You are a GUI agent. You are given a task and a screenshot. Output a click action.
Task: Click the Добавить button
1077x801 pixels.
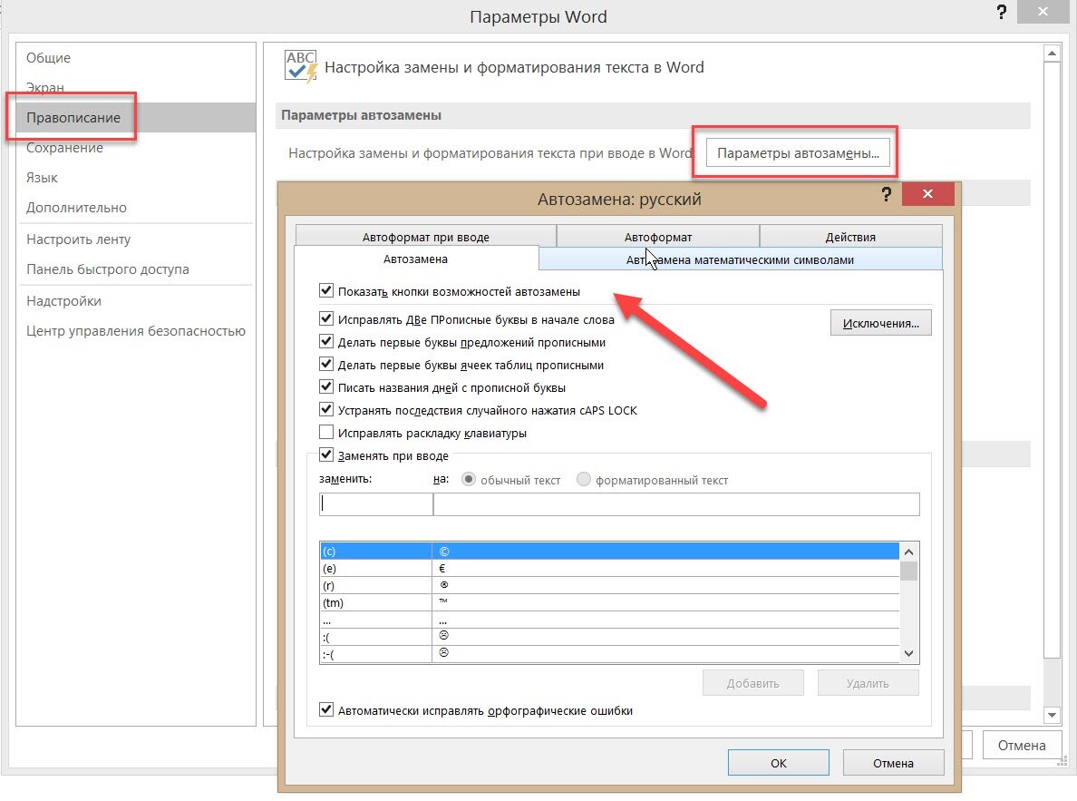tap(752, 683)
